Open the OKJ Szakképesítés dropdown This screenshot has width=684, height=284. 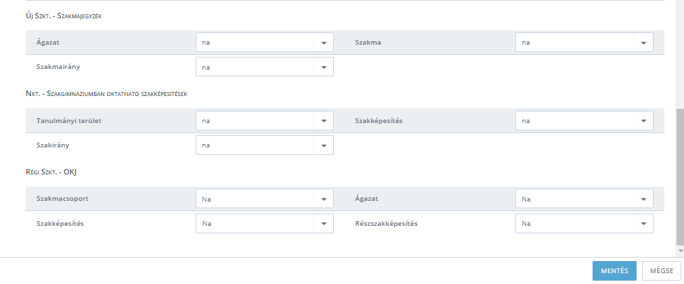264,223
